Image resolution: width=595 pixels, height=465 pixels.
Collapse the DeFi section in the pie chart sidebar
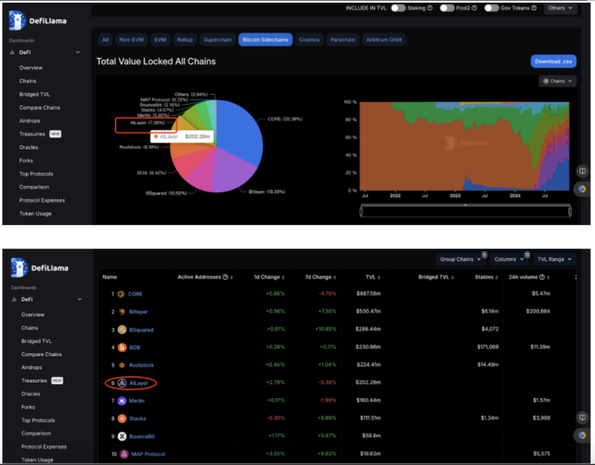click(x=78, y=52)
